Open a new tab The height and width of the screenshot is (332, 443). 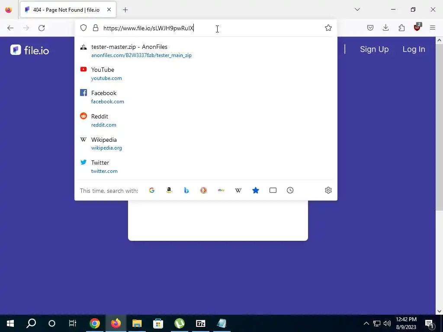point(125,10)
